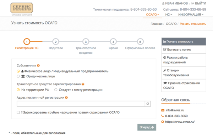Click the envelope icon beside info@svrez.ru

pyautogui.click(x=163, y=110)
